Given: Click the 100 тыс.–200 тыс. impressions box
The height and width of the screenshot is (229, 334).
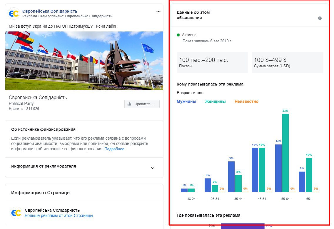Looking at the screenshot, I should click(212, 62).
